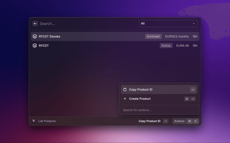Click the Active status tag on RYCST
This screenshot has height=143, width=230.
pos(166,46)
